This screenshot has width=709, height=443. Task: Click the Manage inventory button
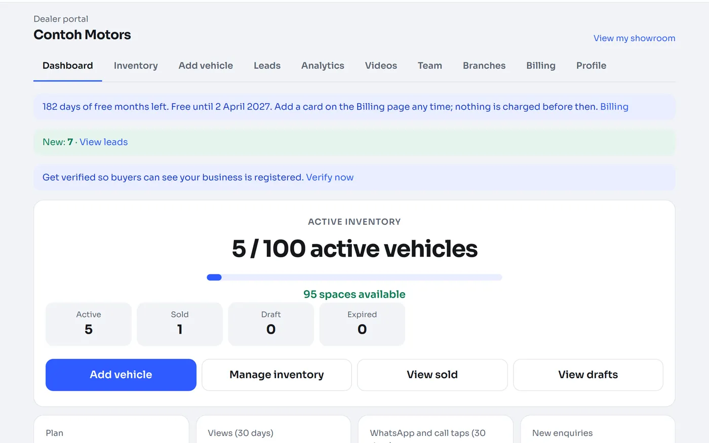click(x=277, y=375)
